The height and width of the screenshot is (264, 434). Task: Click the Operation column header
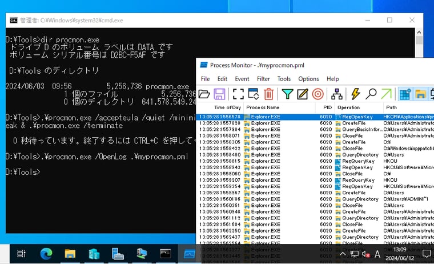point(359,107)
